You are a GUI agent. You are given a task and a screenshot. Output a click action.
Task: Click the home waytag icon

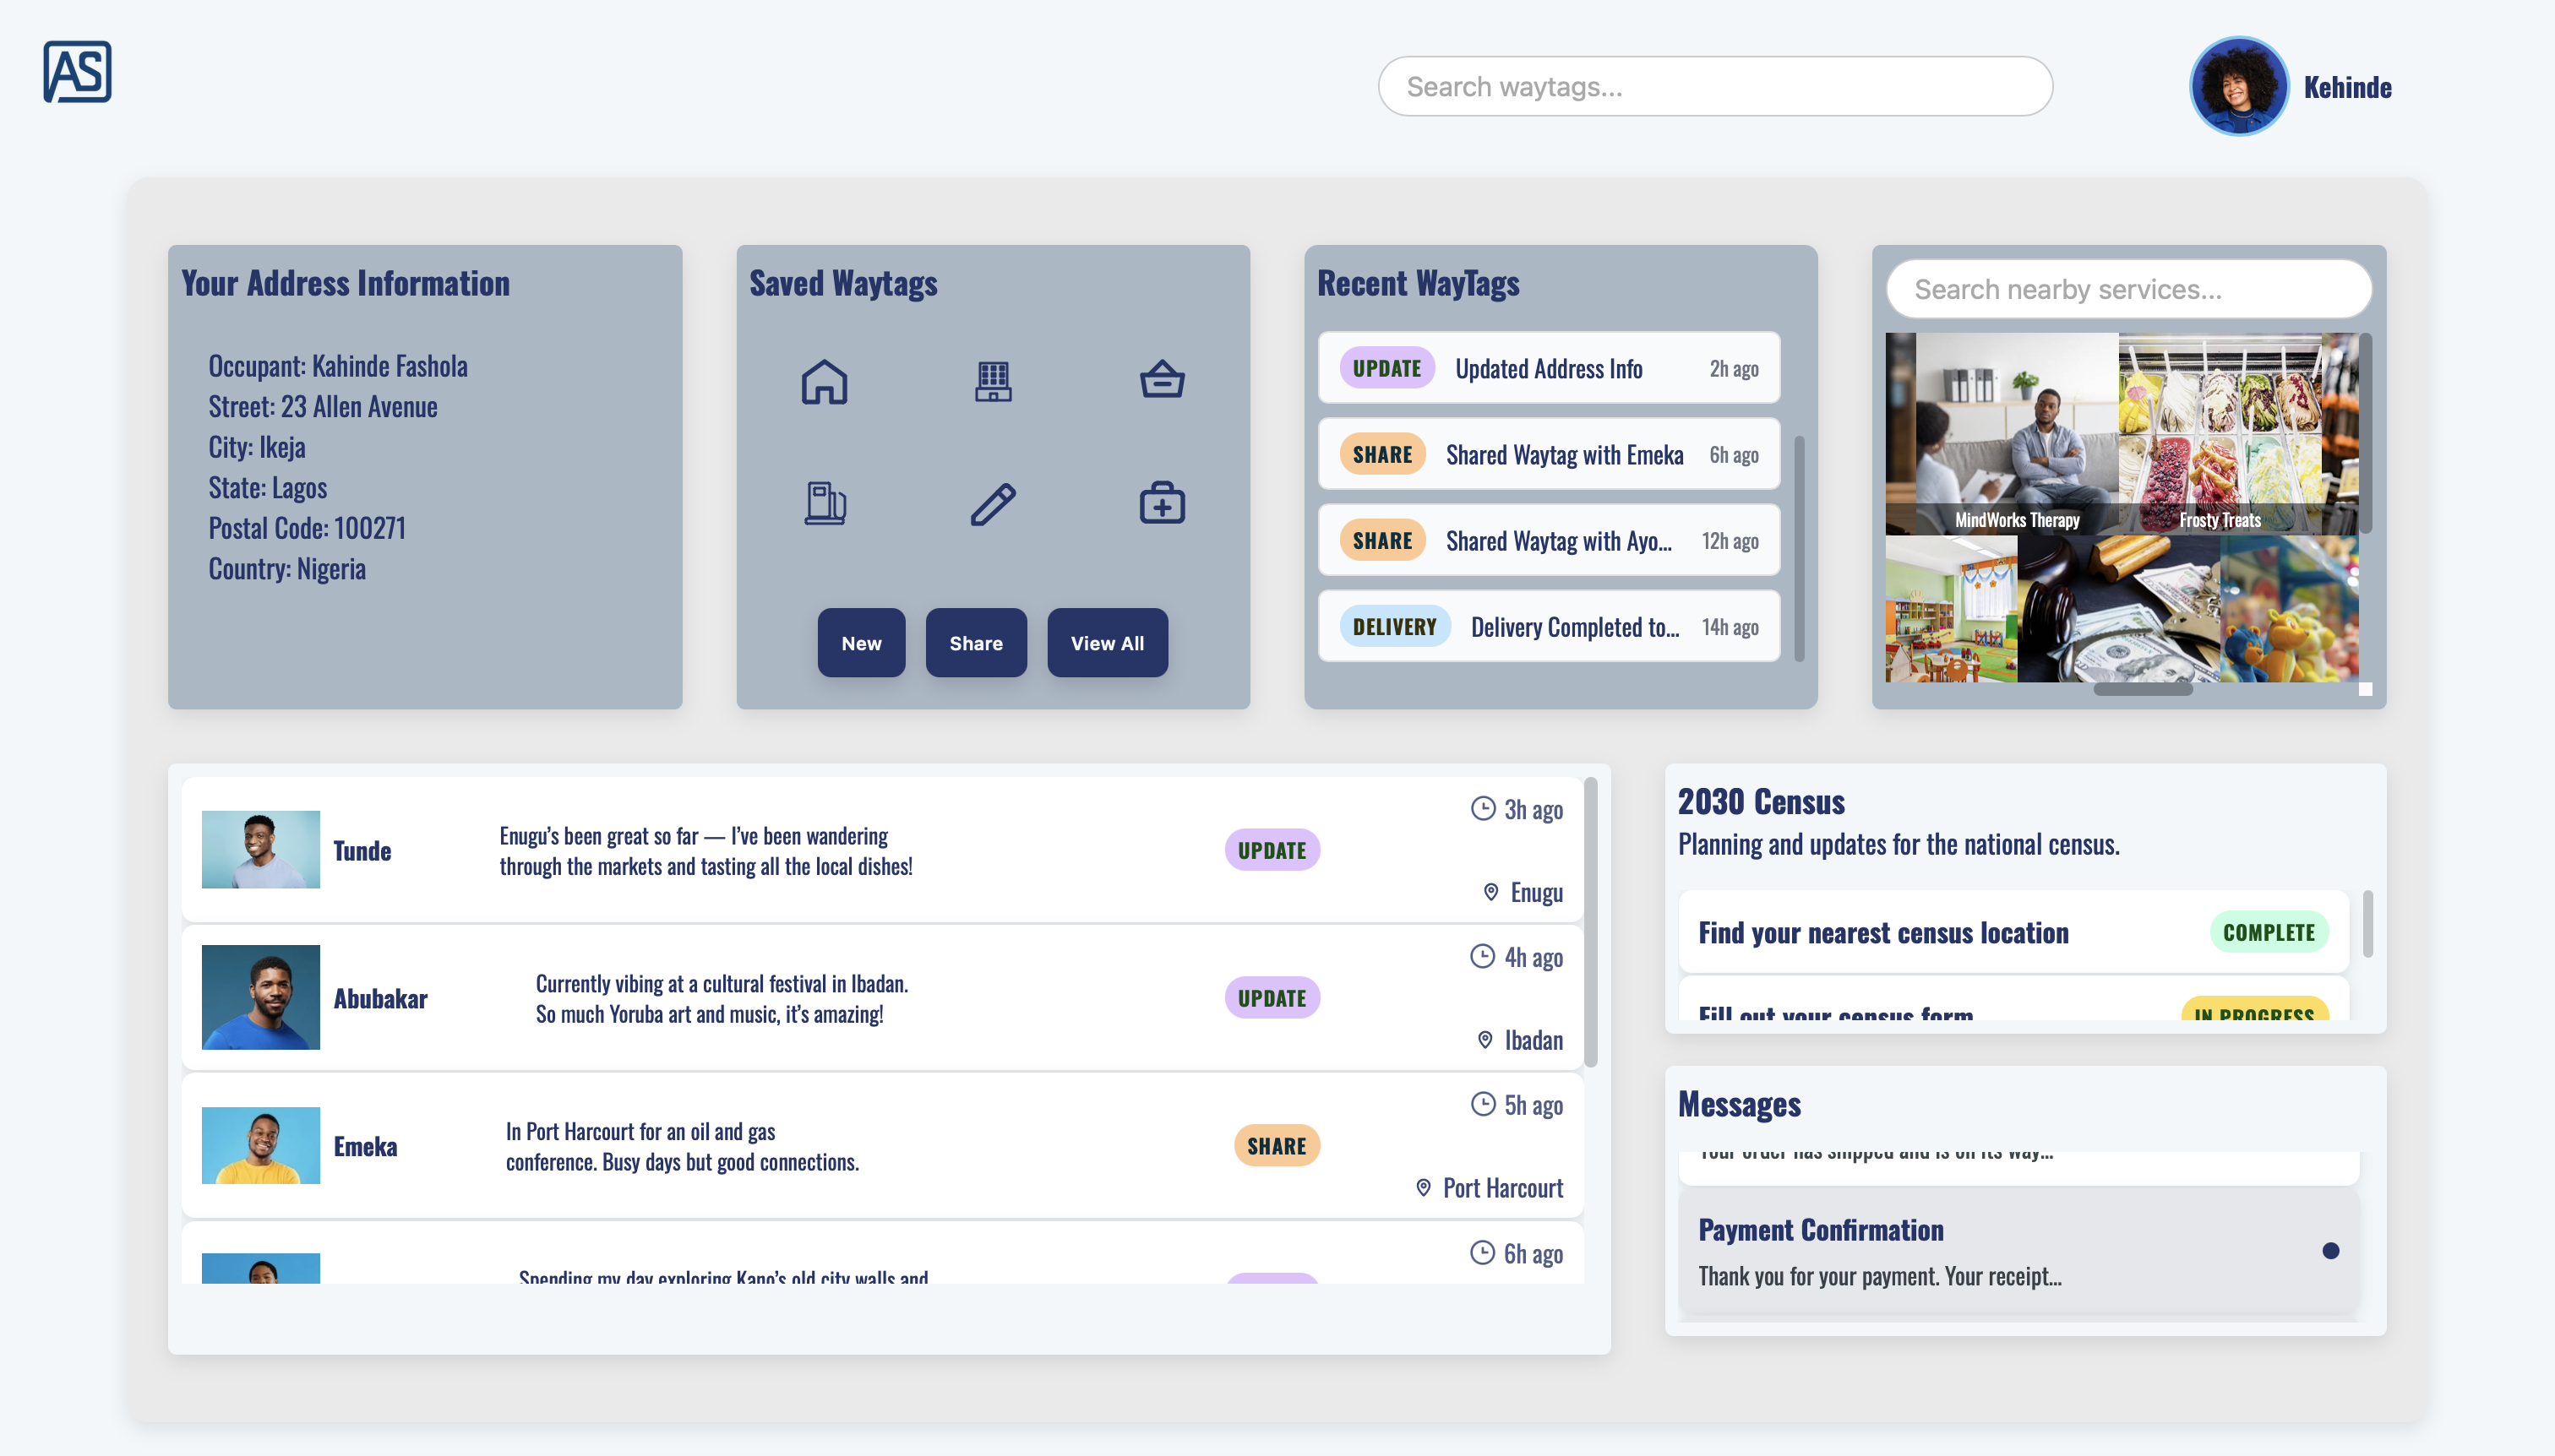825,381
